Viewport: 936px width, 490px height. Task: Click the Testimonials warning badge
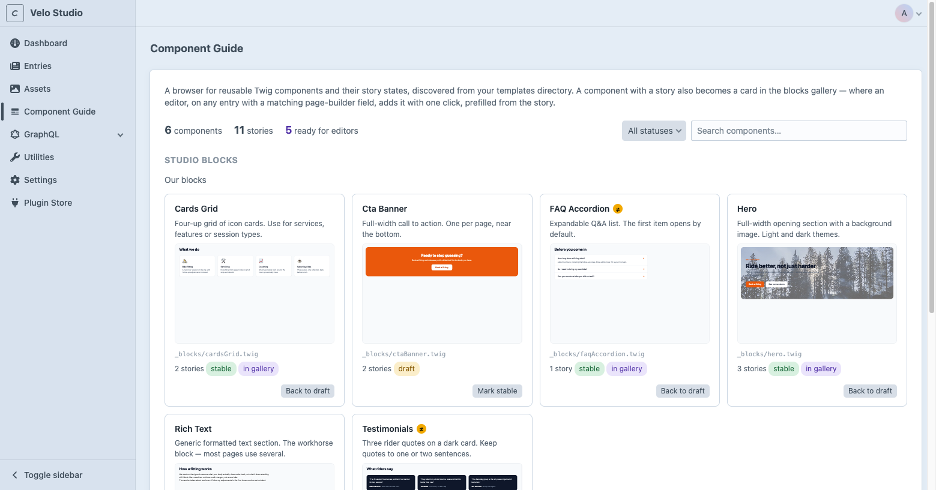[421, 429]
